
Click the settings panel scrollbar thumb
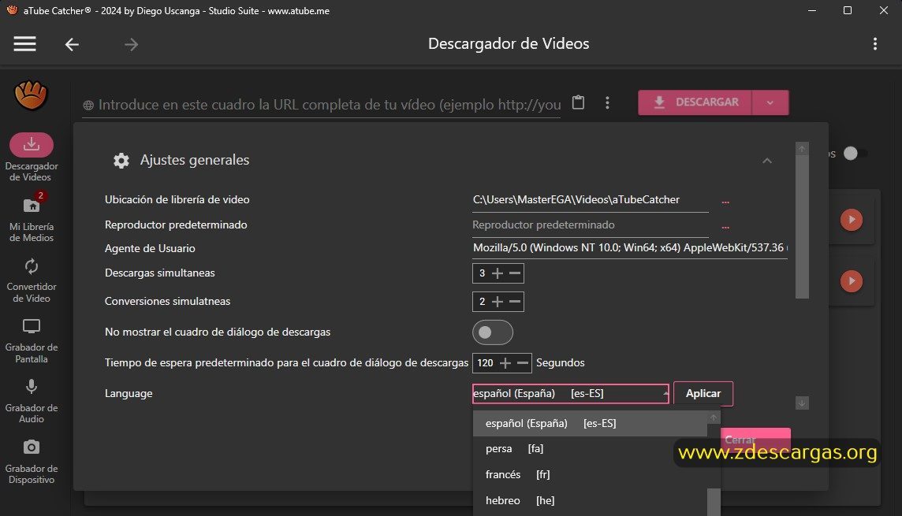tap(802, 227)
